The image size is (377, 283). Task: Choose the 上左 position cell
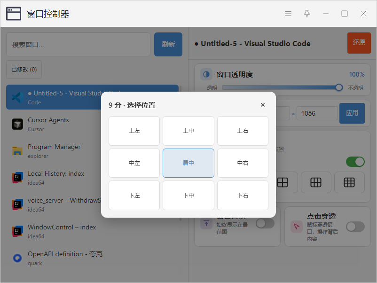(134, 131)
